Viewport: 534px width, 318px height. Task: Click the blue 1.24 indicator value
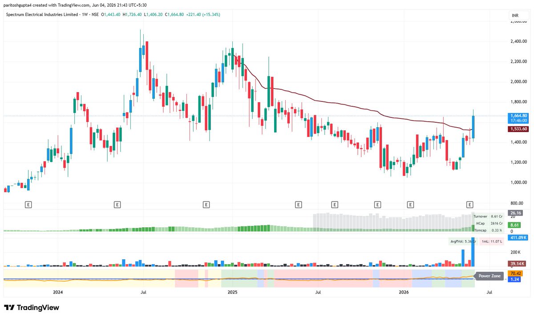pyautogui.click(x=514, y=279)
